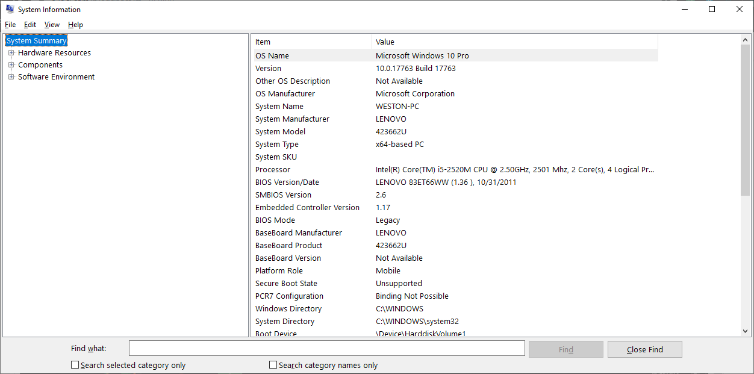The width and height of the screenshot is (754, 374).
Task: Click the Value column header
Action: (x=515, y=42)
